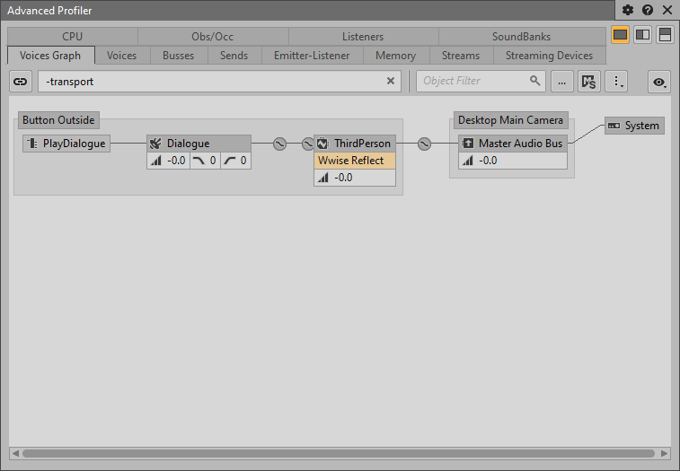
Task: Click the connection icon before Master Audio Bus
Action: [x=425, y=144]
